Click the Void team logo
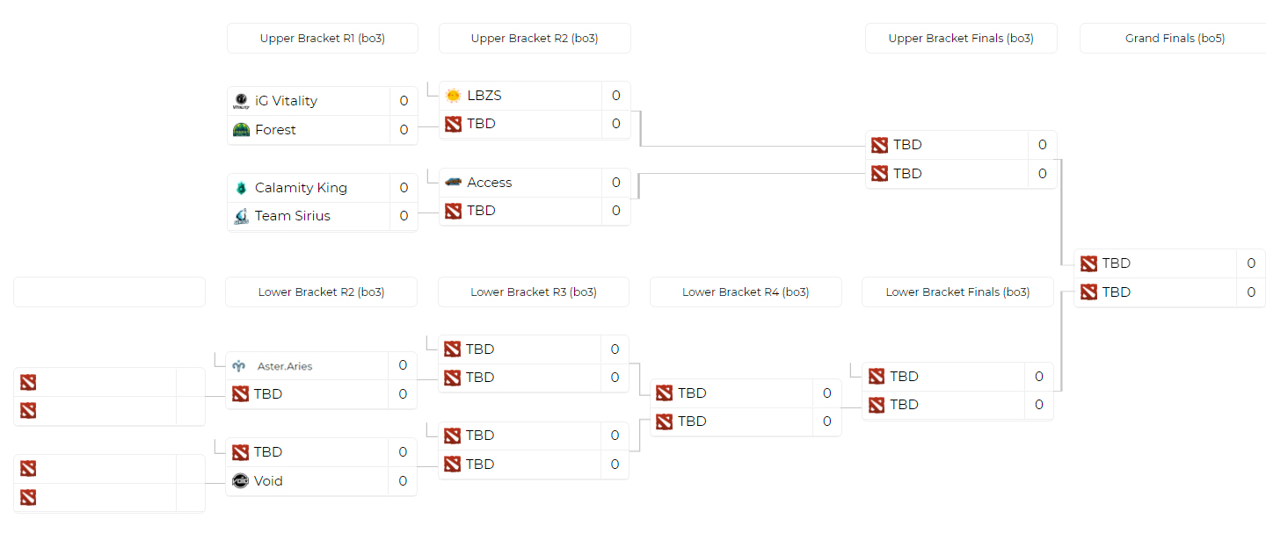Viewport: 1288px width, 533px height. point(240,481)
